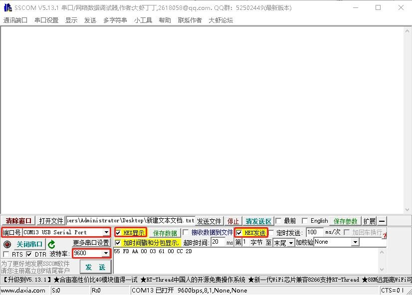Open the 串口设置 menu
The image size is (412, 295).
46,20
